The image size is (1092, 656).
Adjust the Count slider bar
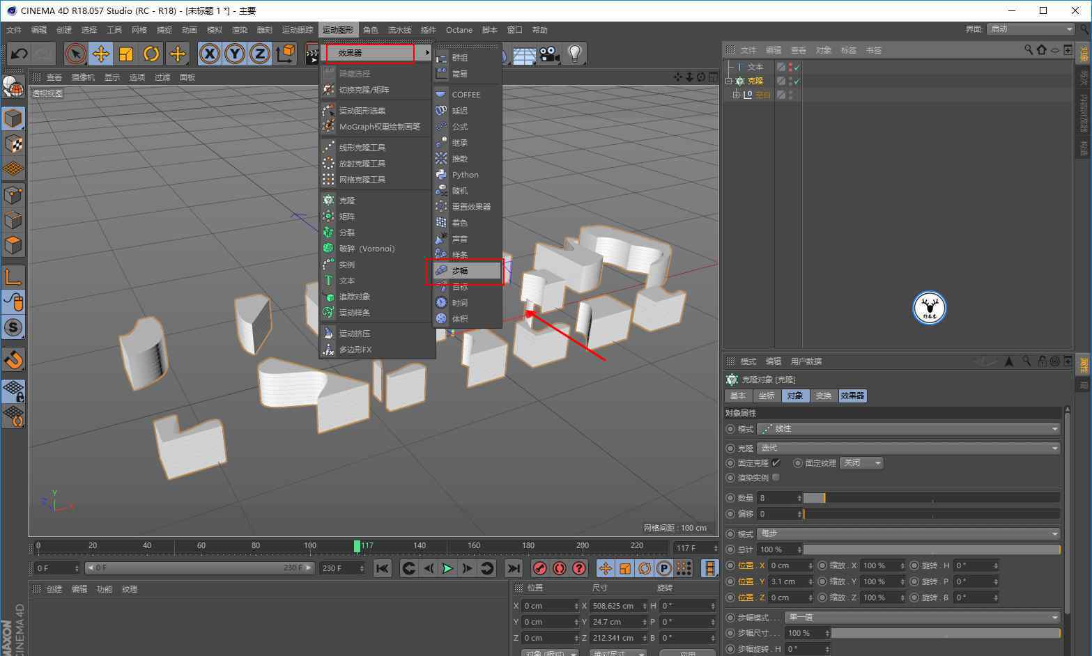click(932, 498)
